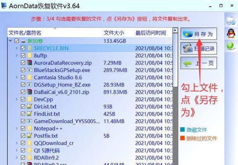Expand the Camtasia Studio 8.6 folder
Image resolution: width=238 pixels, height=165 pixels.
tap(16, 77)
